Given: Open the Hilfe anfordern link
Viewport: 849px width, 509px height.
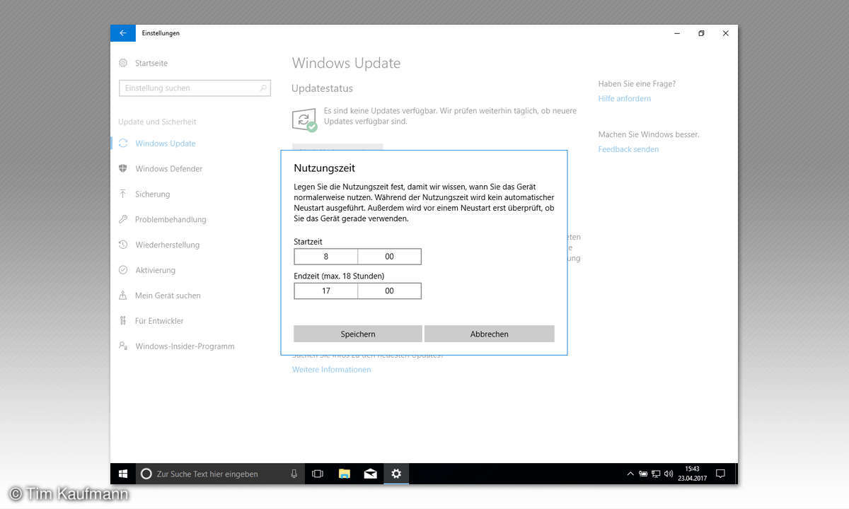Looking at the screenshot, I should tap(625, 98).
